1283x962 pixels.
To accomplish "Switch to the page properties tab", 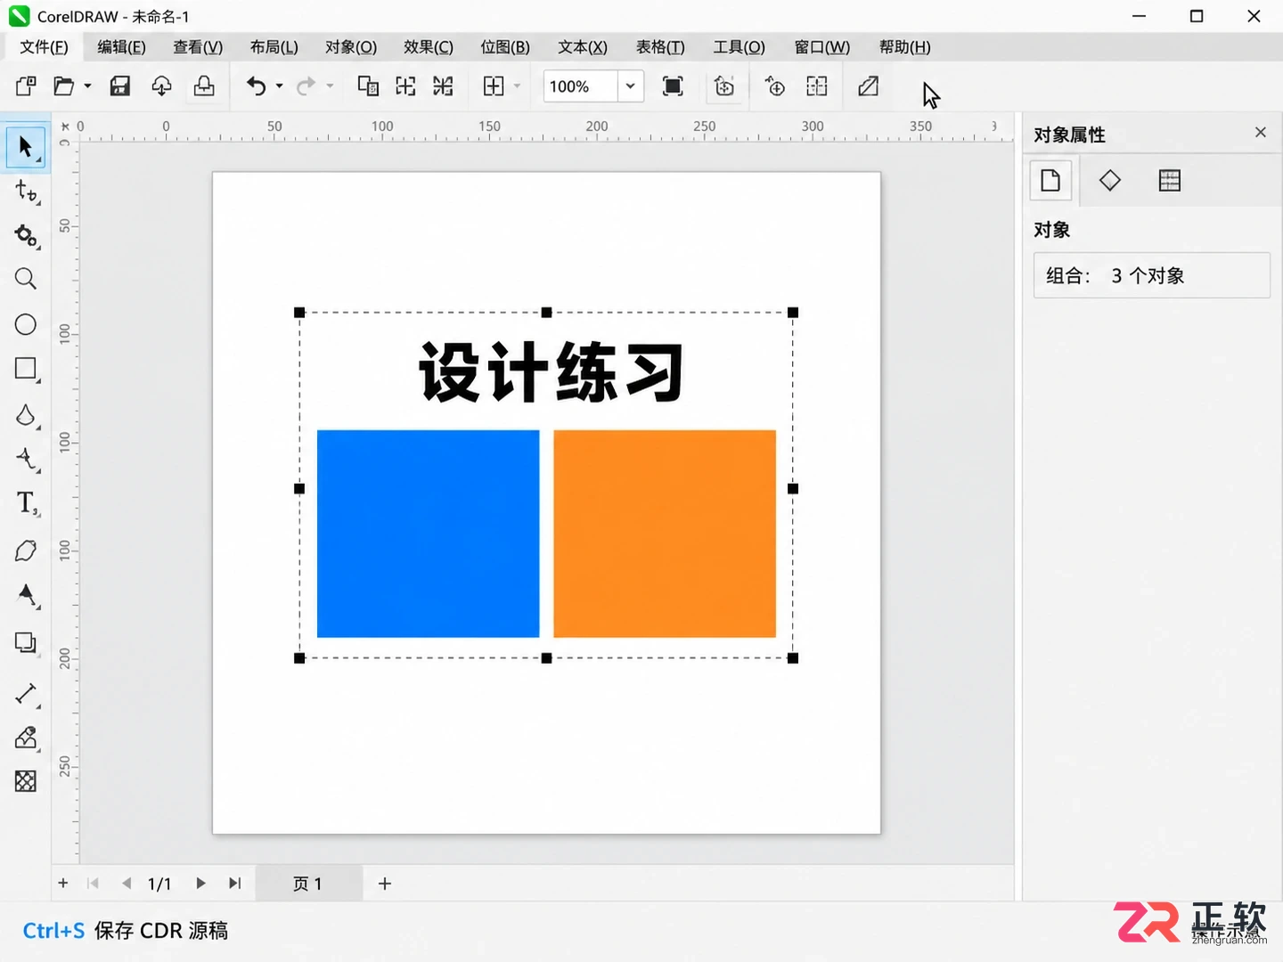I will coord(1050,181).
